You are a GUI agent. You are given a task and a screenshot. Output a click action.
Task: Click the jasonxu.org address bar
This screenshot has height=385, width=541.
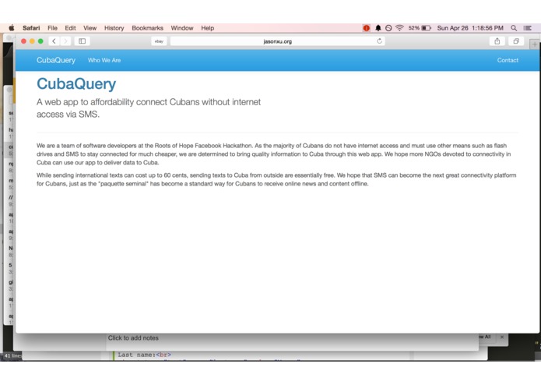(x=277, y=41)
